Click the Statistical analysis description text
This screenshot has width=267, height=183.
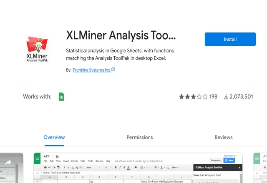pyautogui.click(x=120, y=54)
